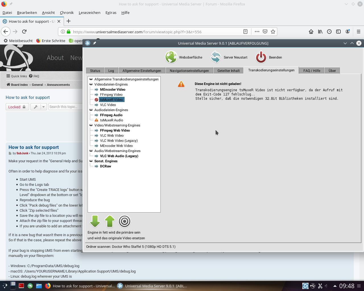Viewport: 364px width, 291px height.
Task: Open Allgemeine Einstellungen tab
Action: pos(142,70)
